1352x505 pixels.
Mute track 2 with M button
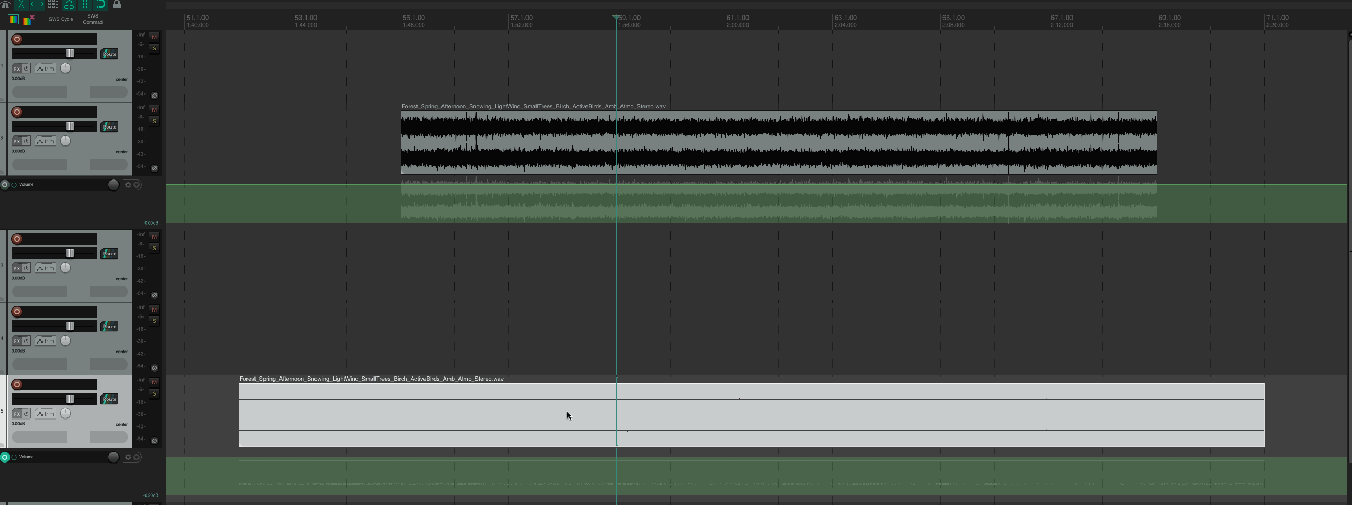coord(154,110)
